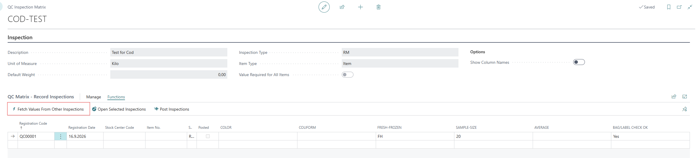699x158 pixels.
Task: Click Open Selected Inspections
Action: 119,109
